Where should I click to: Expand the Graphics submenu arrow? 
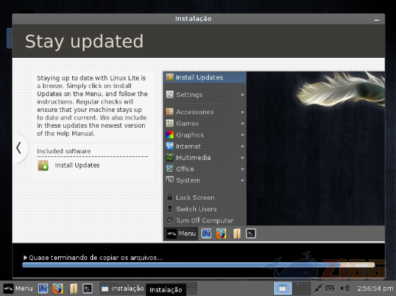[243, 135]
